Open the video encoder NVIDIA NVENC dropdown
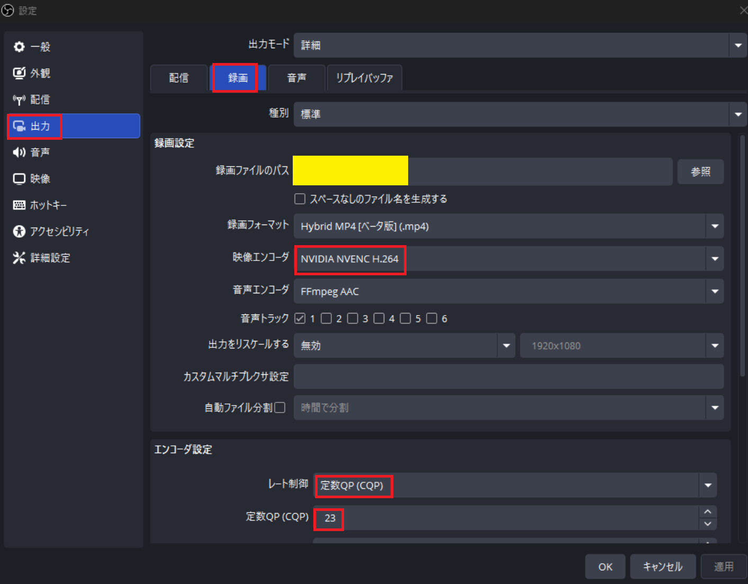748x584 pixels. (715, 259)
